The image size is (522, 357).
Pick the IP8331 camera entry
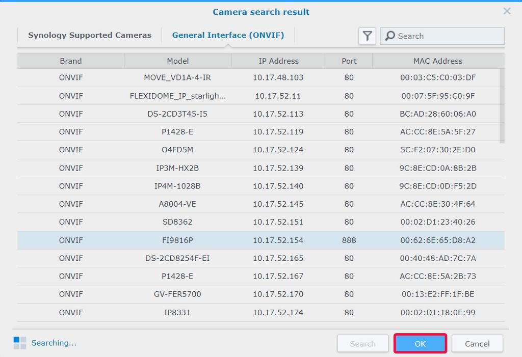[260, 313]
